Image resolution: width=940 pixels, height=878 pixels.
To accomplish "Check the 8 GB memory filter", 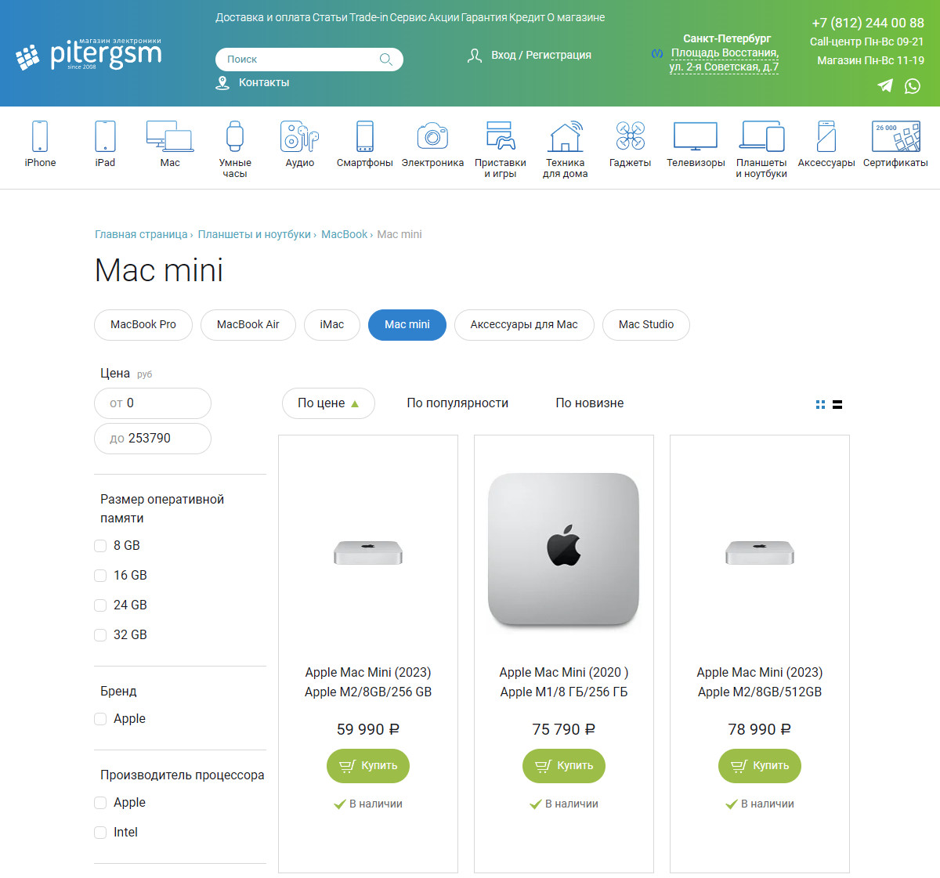I will [100, 546].
